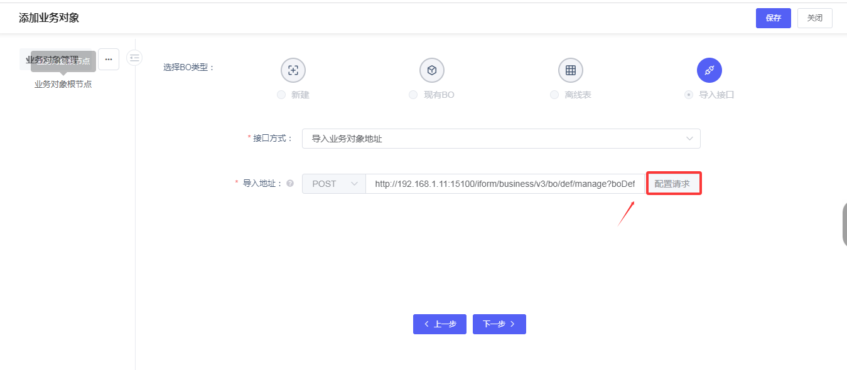The height and width of the screenshot is (370, 847).
Task: Proceed with the 下一步 button
Action: (x=499, y=324)
